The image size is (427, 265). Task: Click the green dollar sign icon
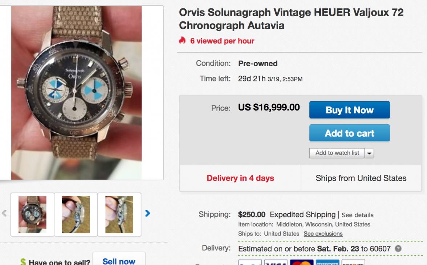pyautogui.click(x=23, y=262)
